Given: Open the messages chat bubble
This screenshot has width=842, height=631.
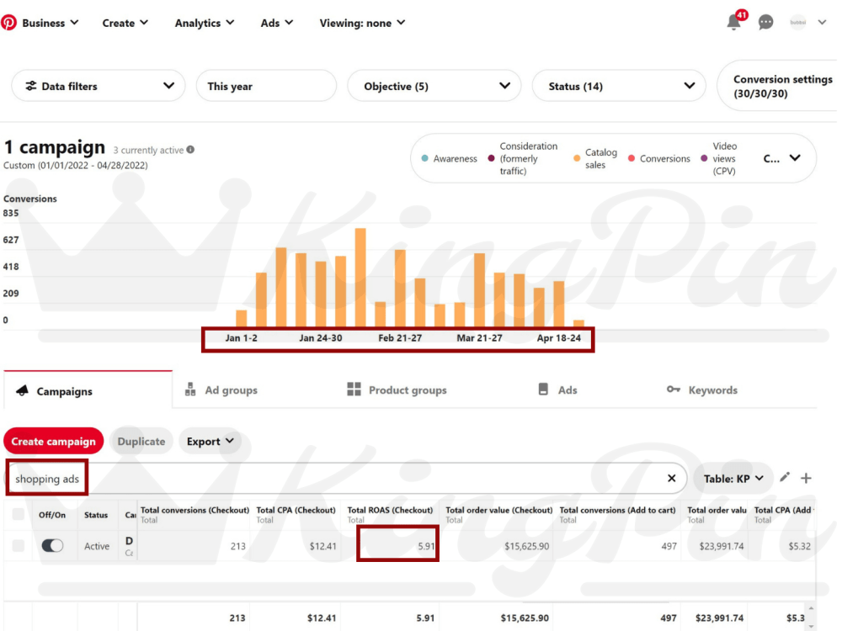Looking at the screenshot, I should coord(765,23).
